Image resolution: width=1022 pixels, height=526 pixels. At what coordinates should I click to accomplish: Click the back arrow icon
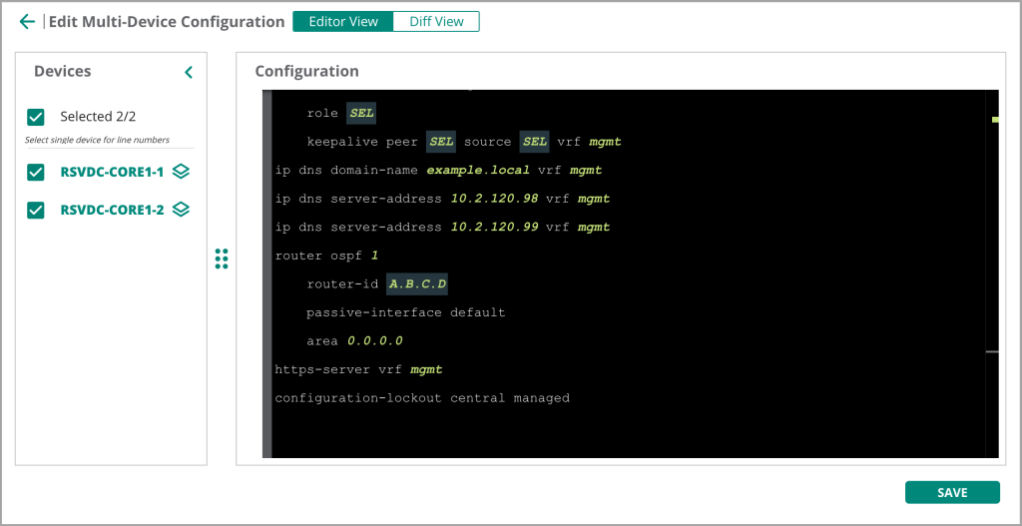(27, 21)
